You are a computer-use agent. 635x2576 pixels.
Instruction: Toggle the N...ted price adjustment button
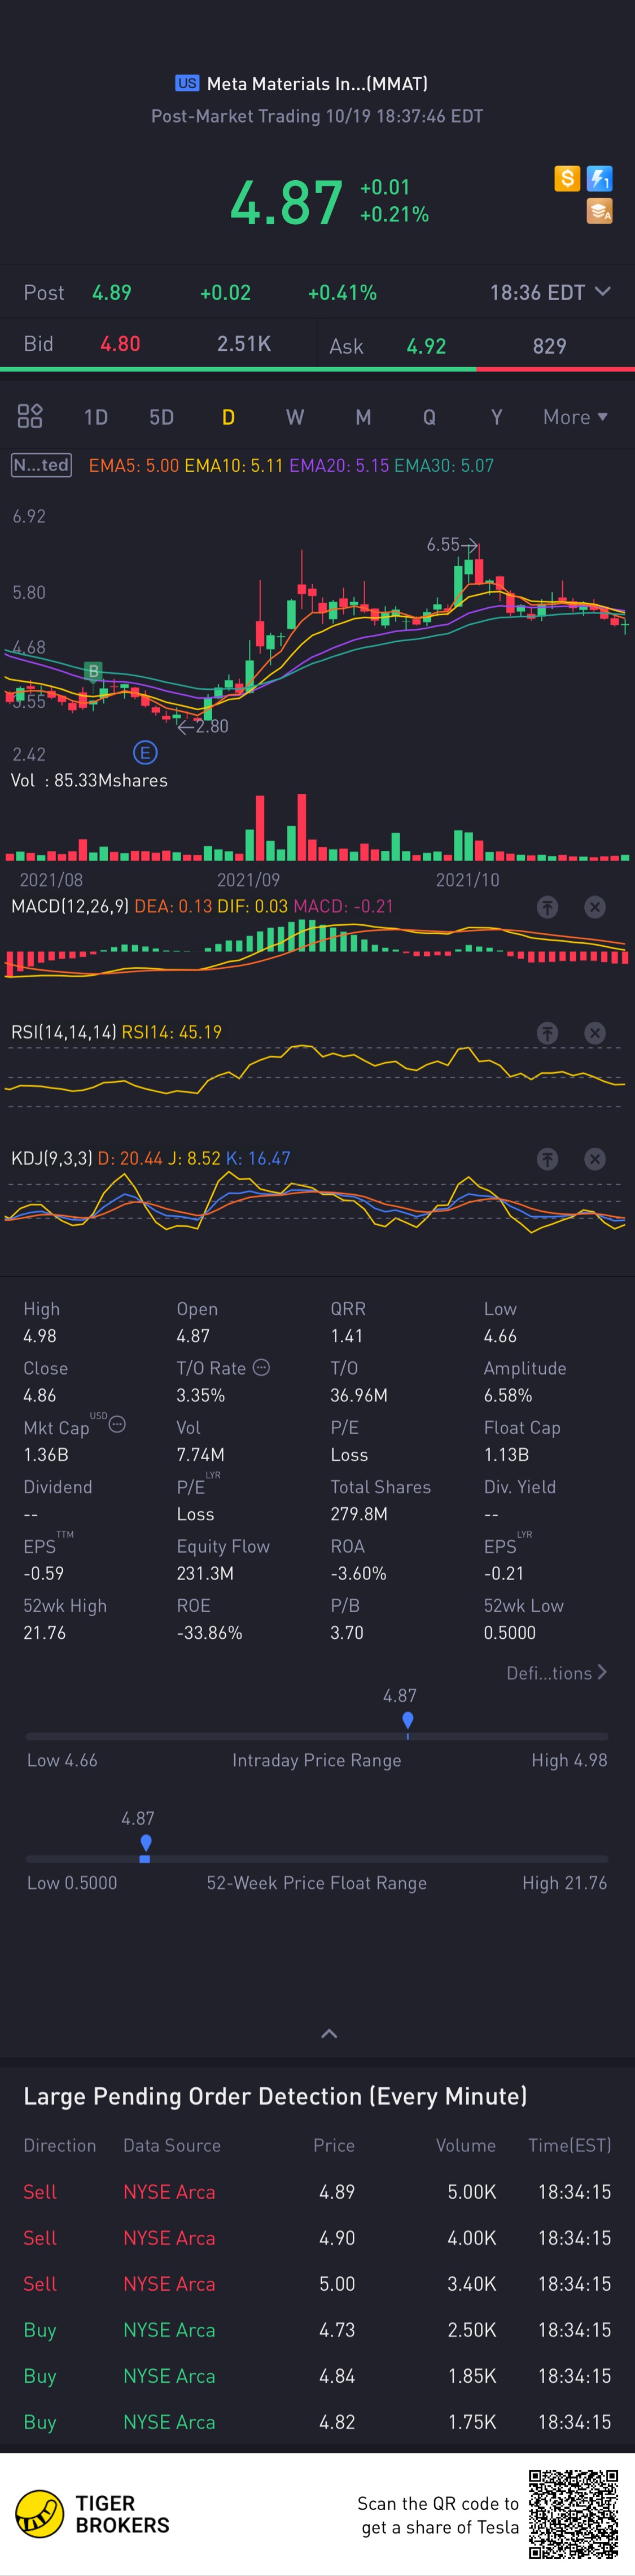(x=41, y=465)
